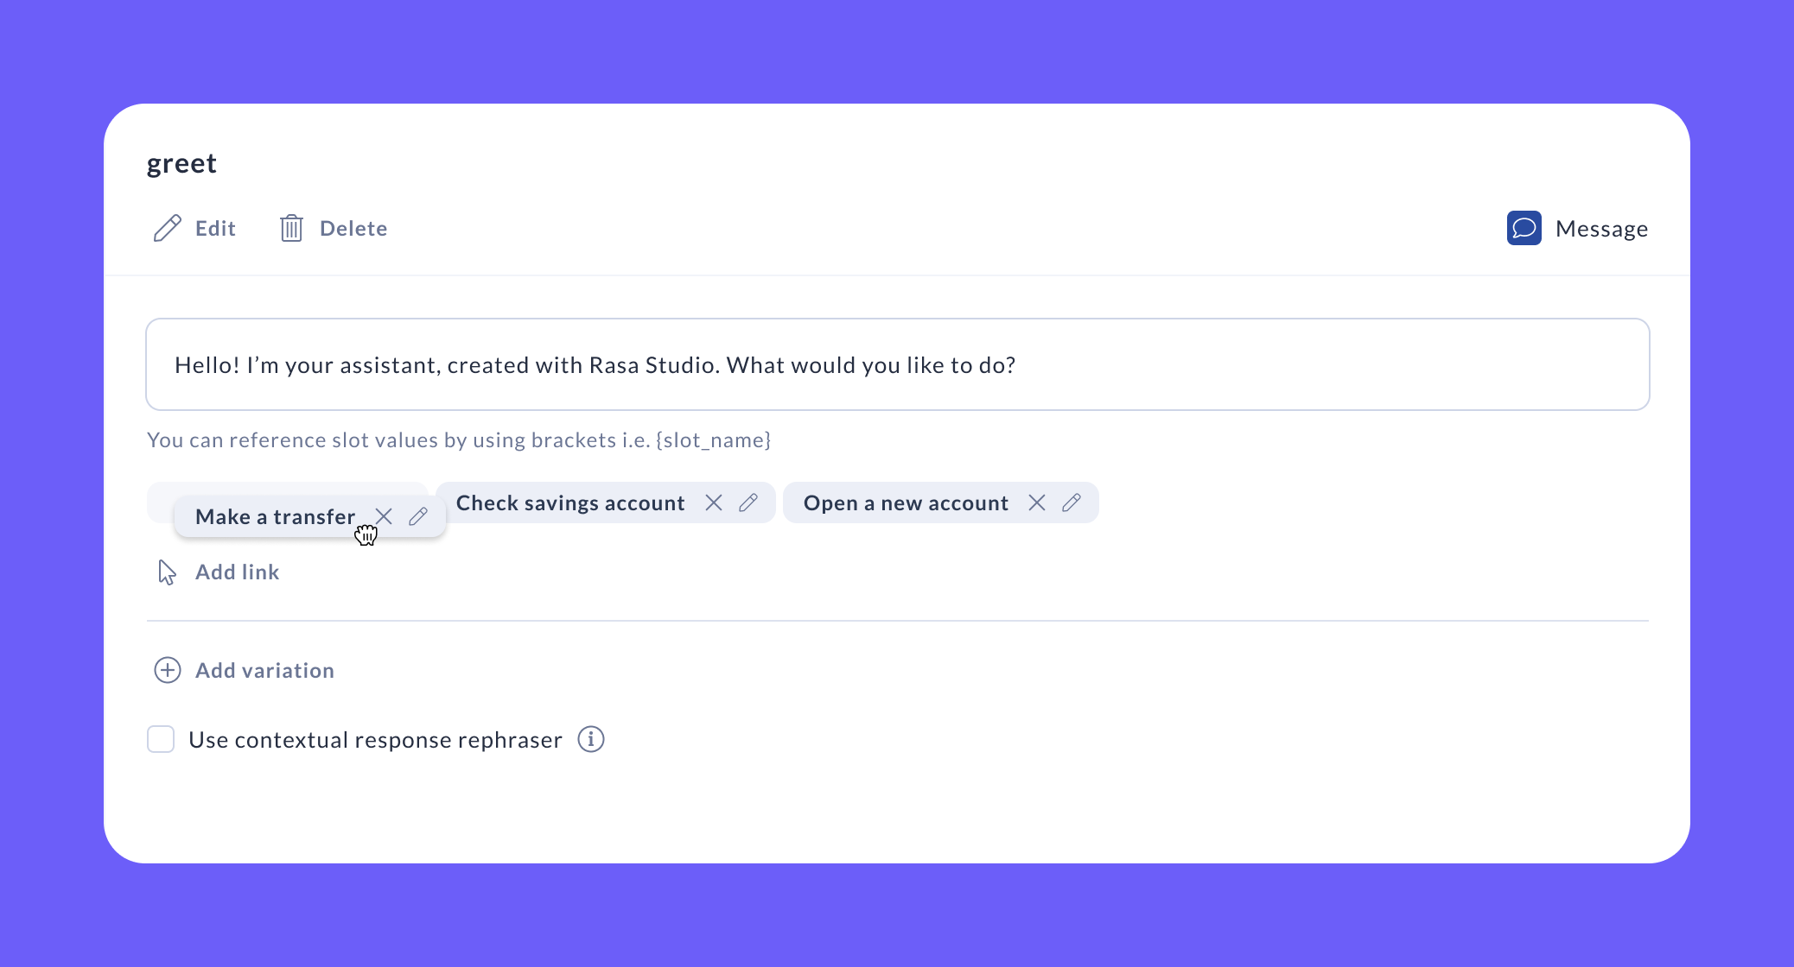Select the Check savings account chip

570,502
